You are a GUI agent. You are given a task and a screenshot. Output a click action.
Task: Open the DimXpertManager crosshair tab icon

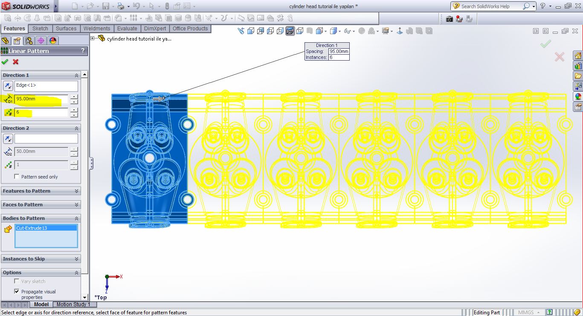pos(41,41)
